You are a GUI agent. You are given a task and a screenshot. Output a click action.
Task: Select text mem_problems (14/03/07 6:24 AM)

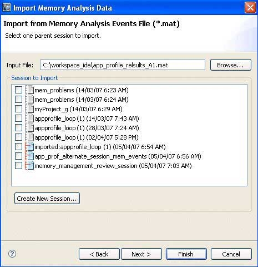click(x=82, y=100)
